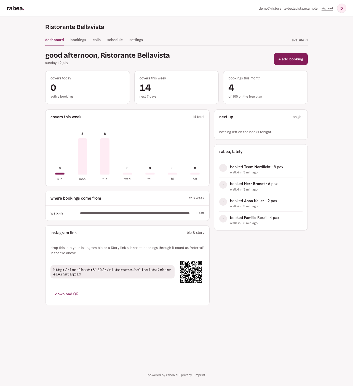Click the 'bio & story' label

coord(196,233)
